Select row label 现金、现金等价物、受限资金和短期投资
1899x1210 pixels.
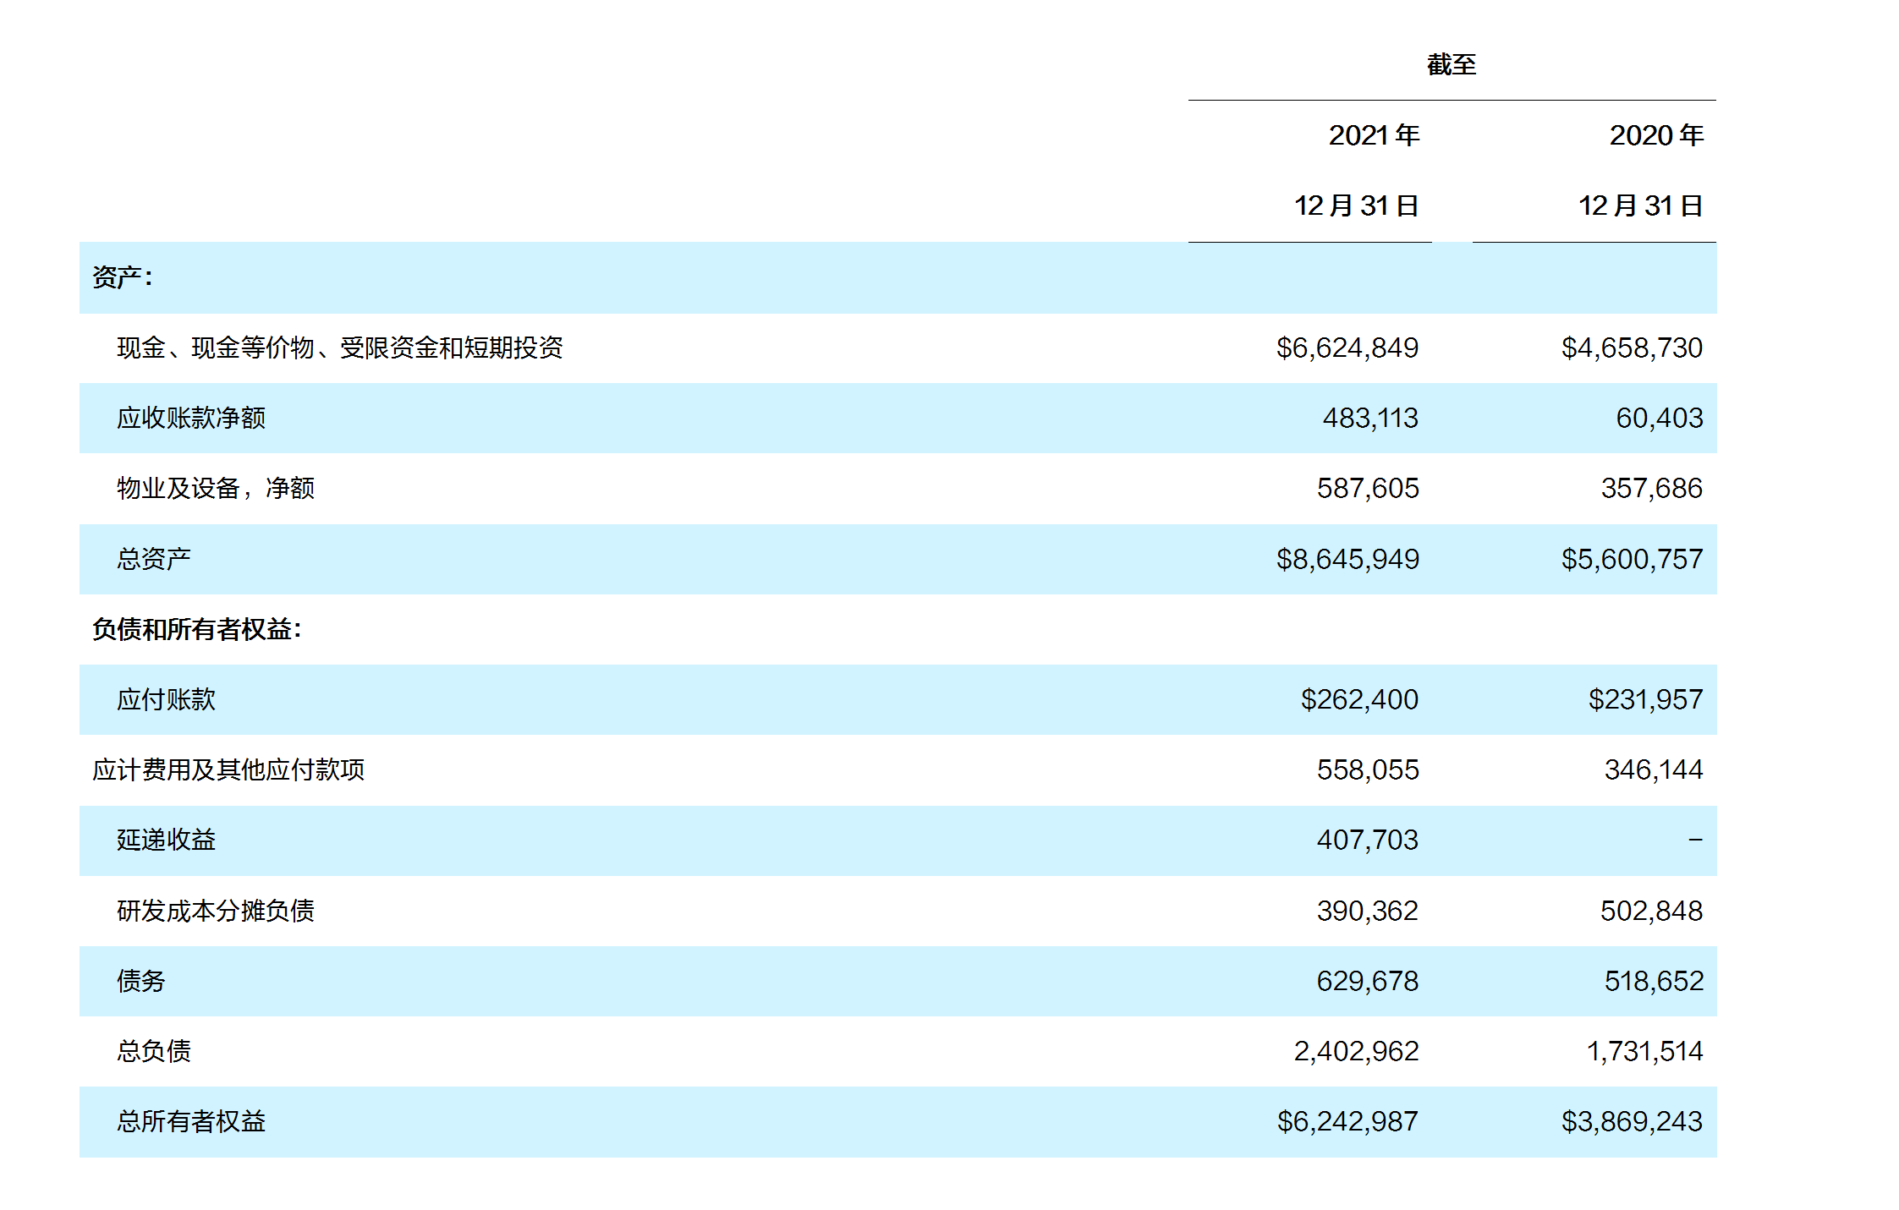[340, 348]
